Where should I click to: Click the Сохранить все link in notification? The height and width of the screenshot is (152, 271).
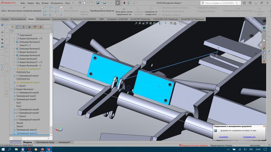249,137
